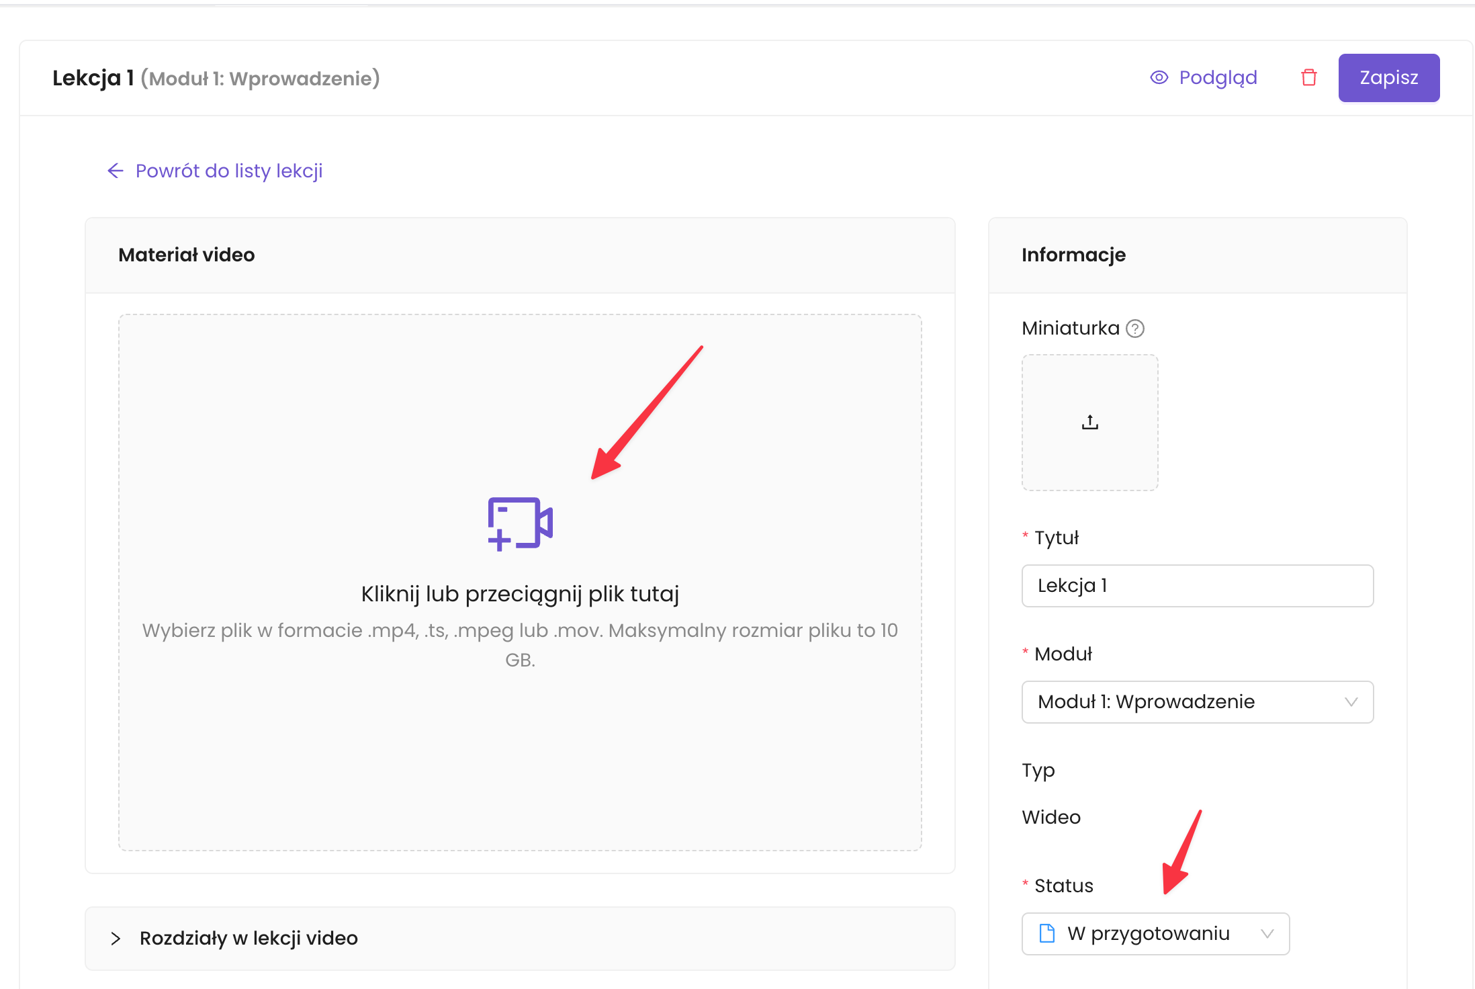Click the add video camera icon
This screenshot has height=989, width=1475.
[520, 523]
